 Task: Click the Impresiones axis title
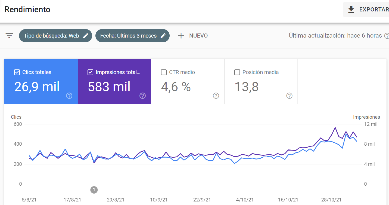366,117
